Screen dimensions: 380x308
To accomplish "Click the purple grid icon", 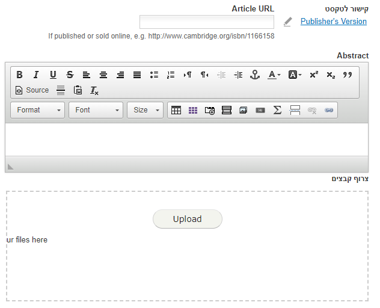I will click(193, 110).
